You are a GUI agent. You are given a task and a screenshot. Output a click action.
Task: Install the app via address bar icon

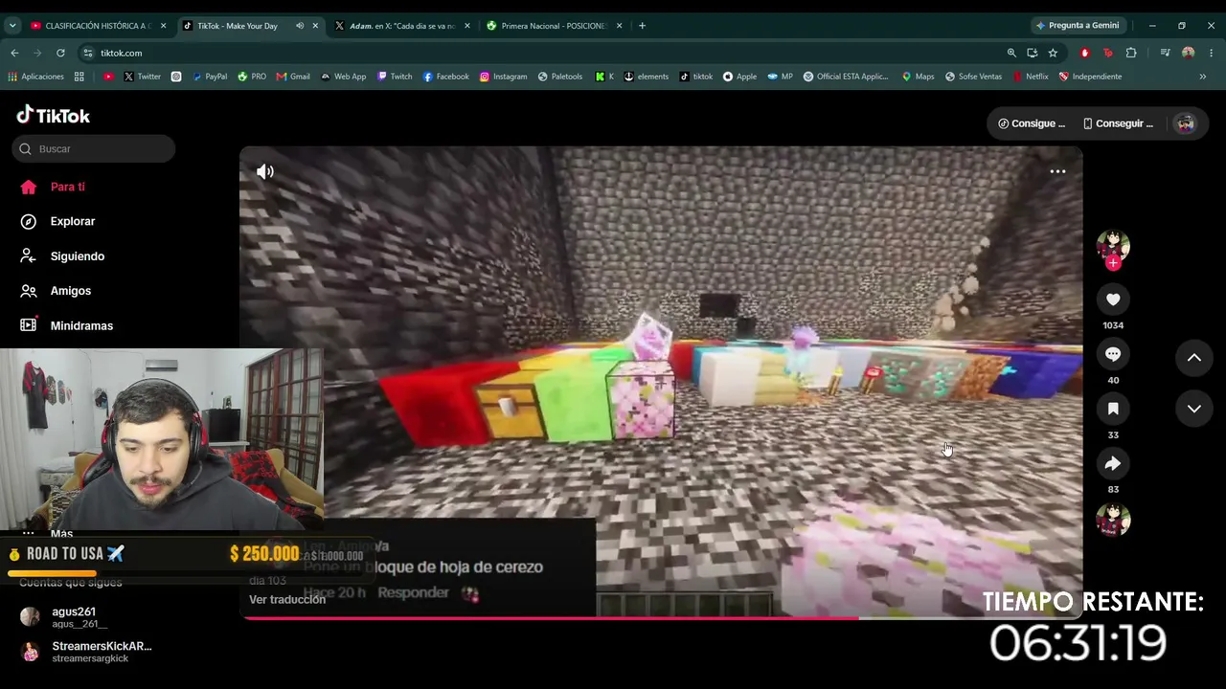coord(1032,53)
